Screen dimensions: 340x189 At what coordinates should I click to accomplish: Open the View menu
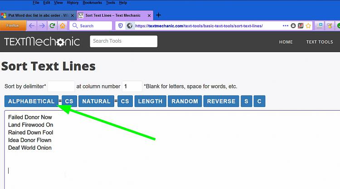pos(58,3)
